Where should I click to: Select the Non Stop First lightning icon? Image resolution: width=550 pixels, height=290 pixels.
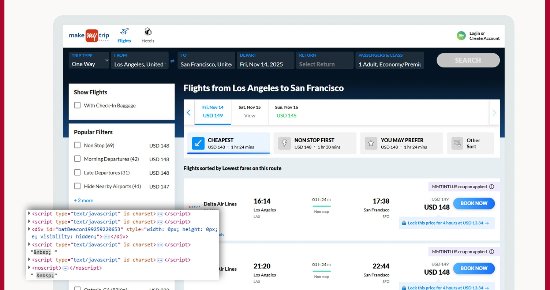pos(284,143)
